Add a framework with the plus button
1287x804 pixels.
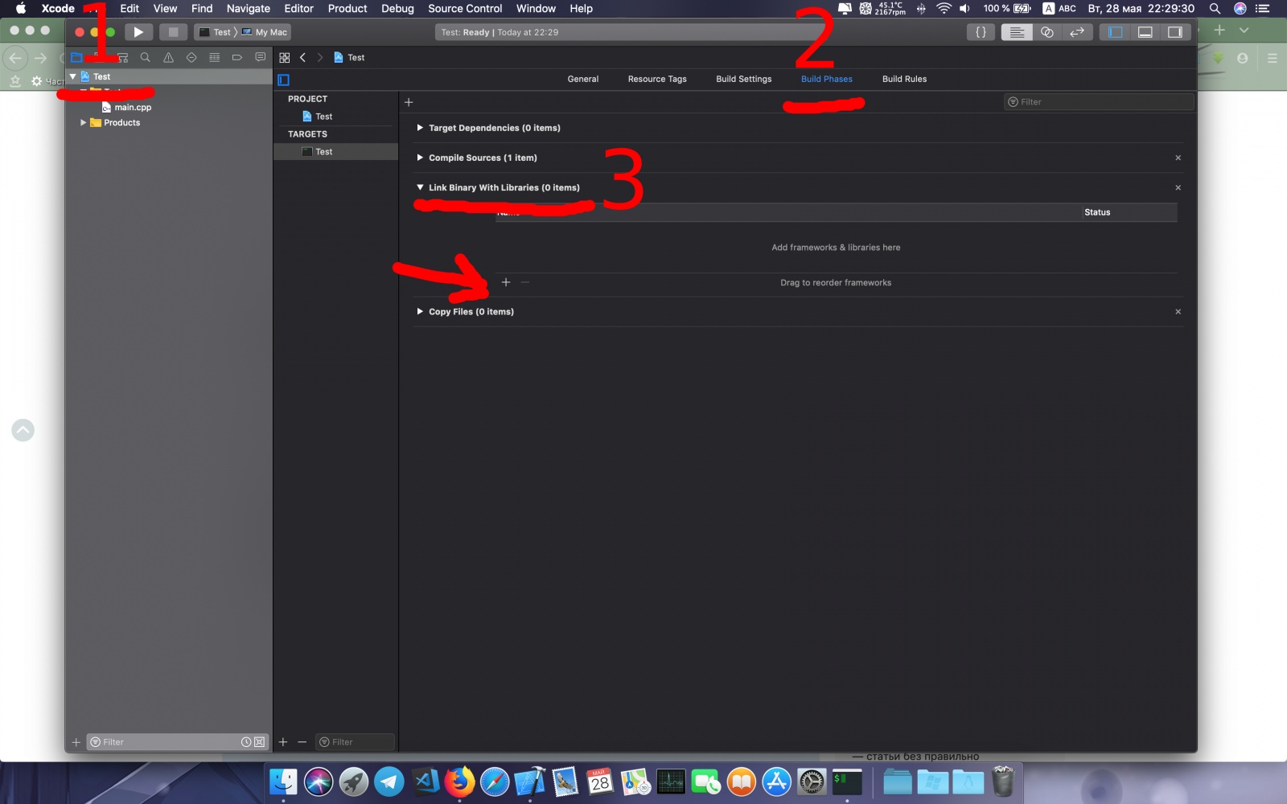[x=506, y=282]
